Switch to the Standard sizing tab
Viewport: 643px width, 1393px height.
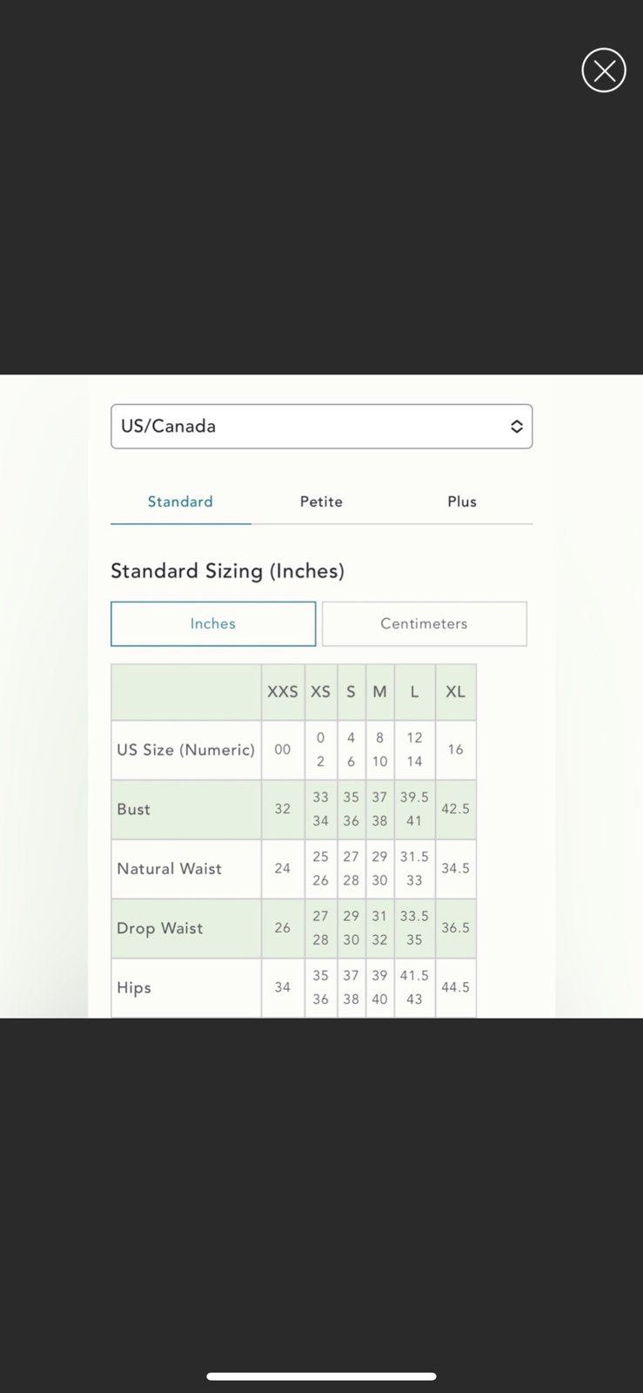click(x=180, y=502)
